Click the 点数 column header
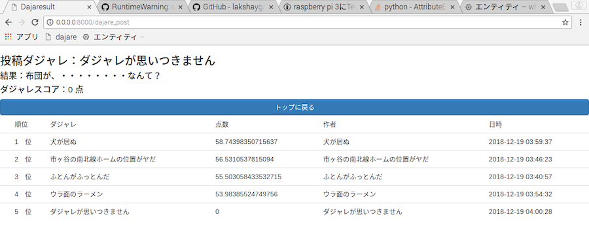Screen dimensions: 589x242 coord(222,124)
